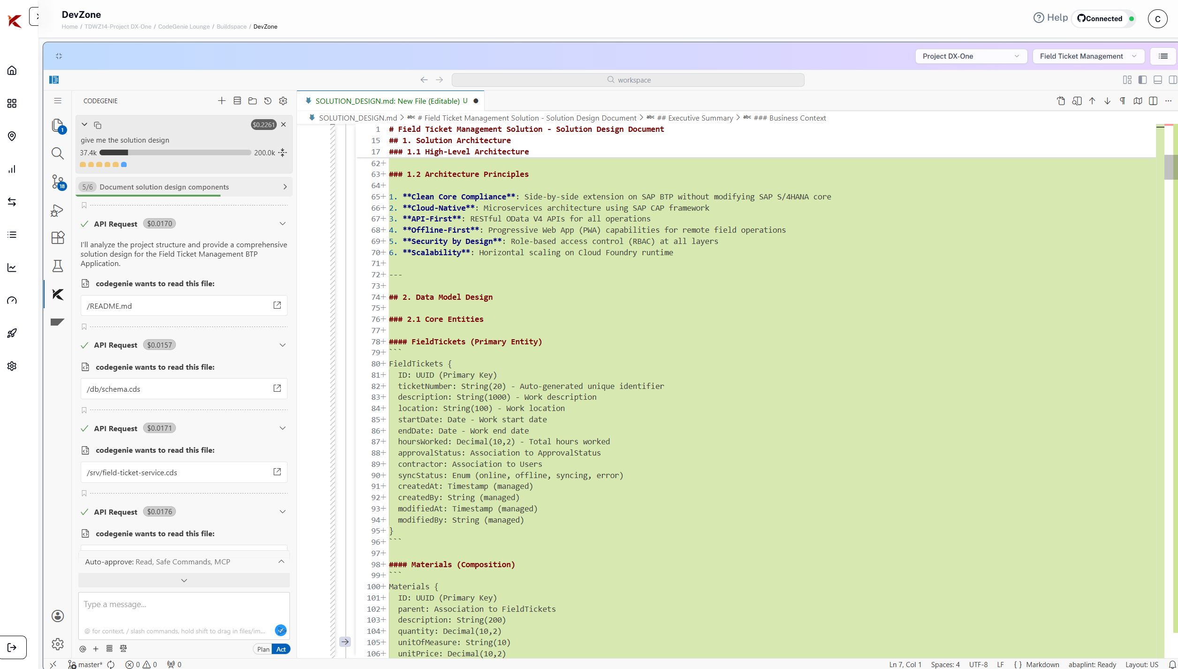Click the CodeGenie Lounge breadcrumb

[x=184, y=27]
